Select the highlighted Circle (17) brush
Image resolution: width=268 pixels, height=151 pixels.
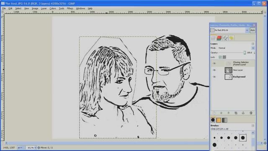pos(243,138)
